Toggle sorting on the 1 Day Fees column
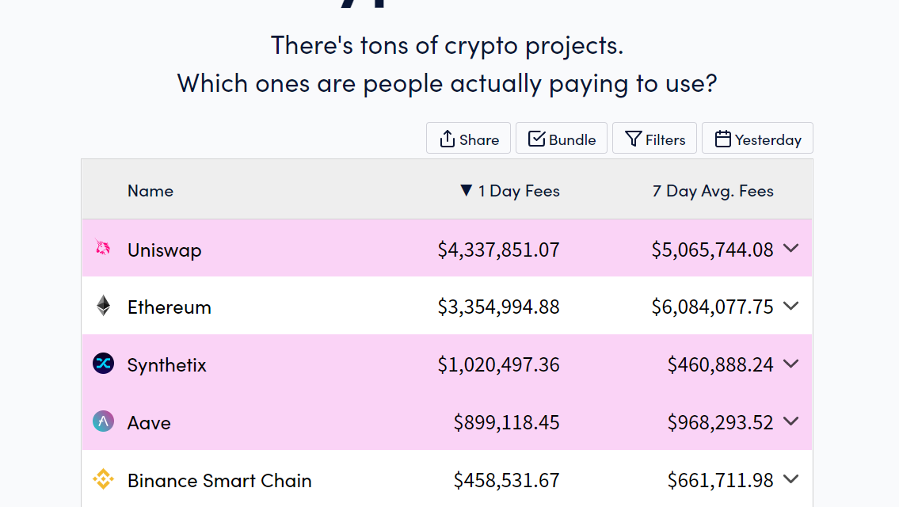Screen dimensions: 899x507 click(509, 191)
